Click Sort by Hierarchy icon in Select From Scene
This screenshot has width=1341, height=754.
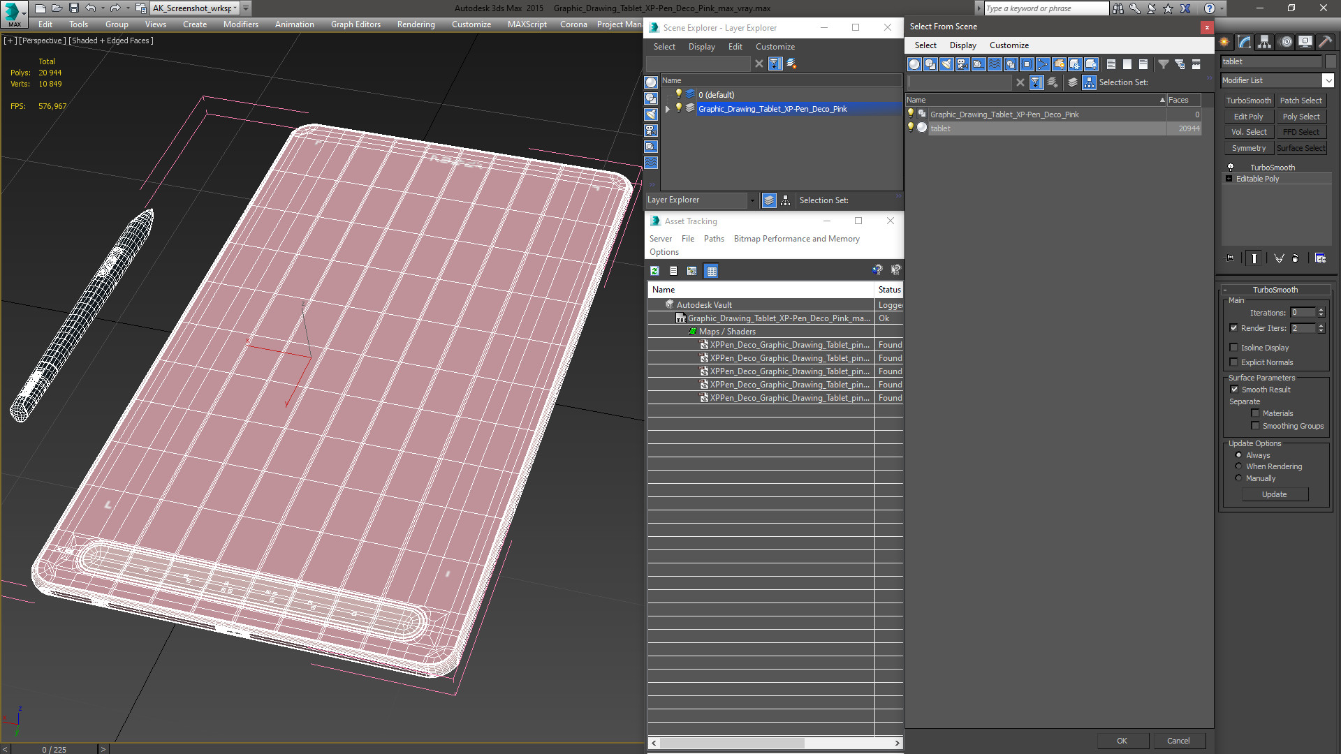pos(1090,82)
